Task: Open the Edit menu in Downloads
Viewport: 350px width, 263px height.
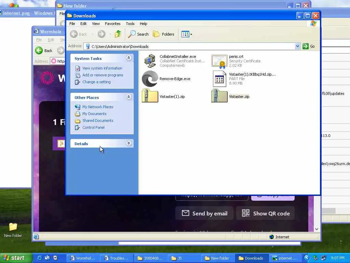Action: 83,24
